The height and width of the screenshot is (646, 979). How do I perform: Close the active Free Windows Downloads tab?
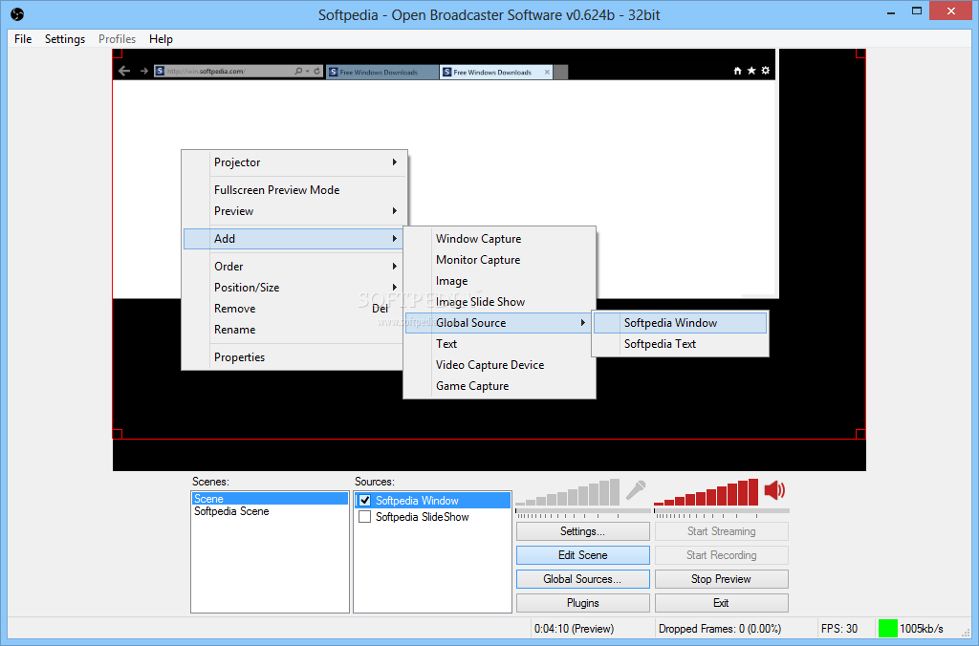pyautogui.click(x=547, y=72)
